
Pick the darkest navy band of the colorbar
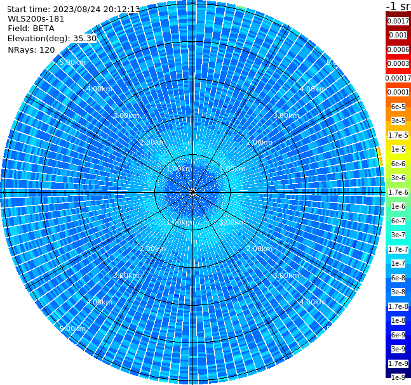coord(398,372)
